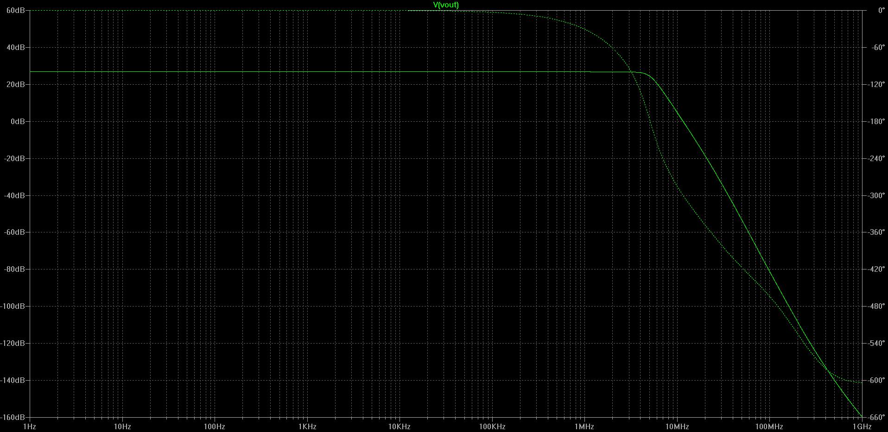
Task: Click the -80dB left axis label
Action: coord(15,269)
